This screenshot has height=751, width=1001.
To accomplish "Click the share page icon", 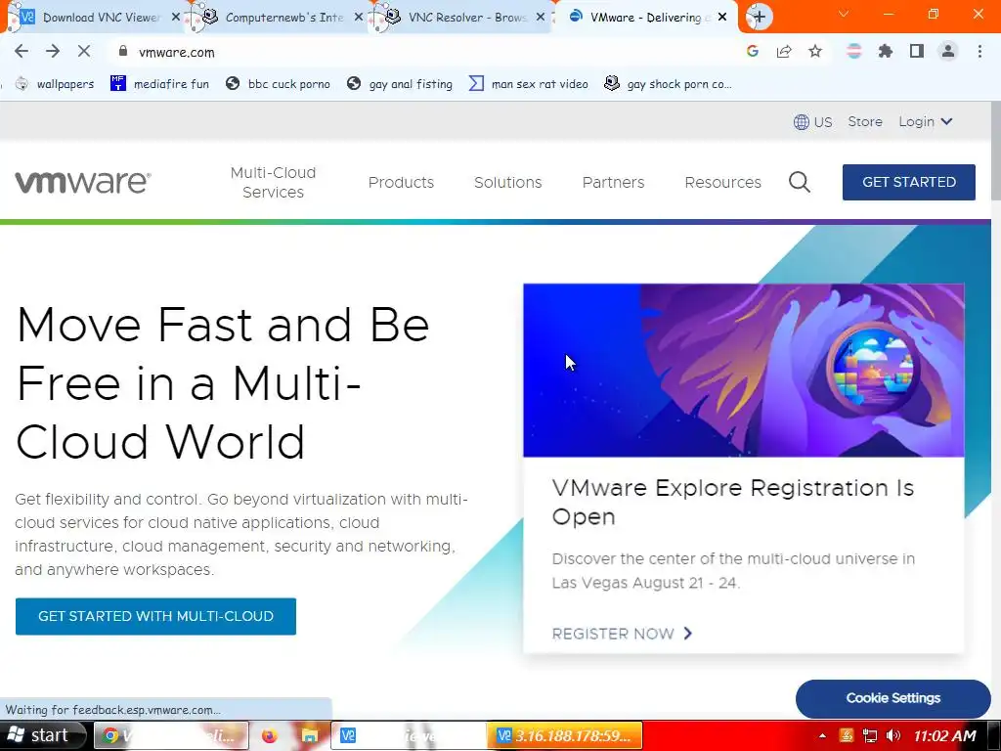I will coord(784,52).
